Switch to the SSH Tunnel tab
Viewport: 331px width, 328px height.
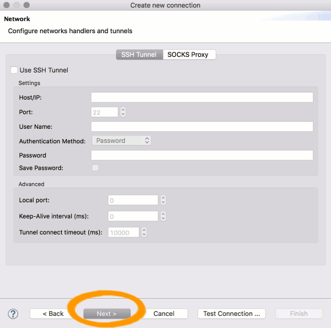140,55
